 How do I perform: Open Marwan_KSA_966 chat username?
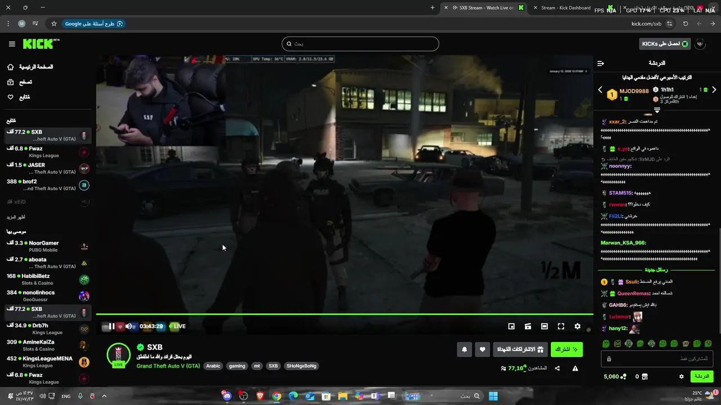click(623, 243)
